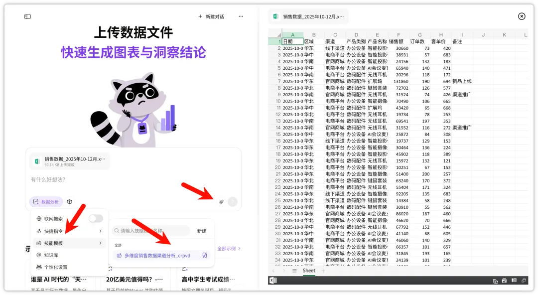
Task: Click the 新品上线 note cell
Action: tap(462, 81)
